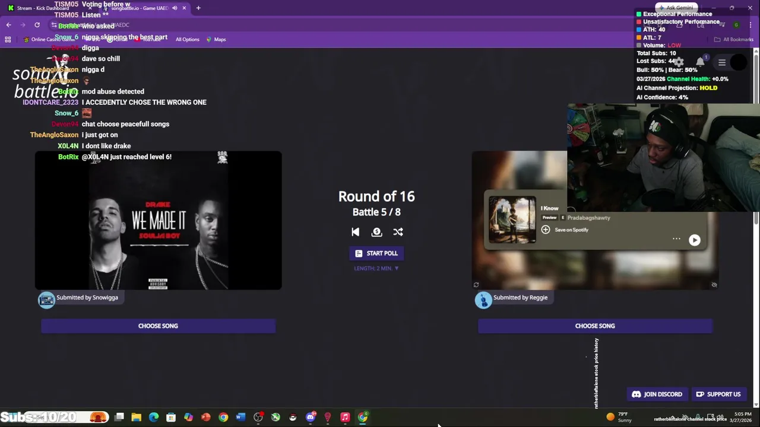Go back to the previous battle
The height and width of the screenshot is (427, 760).
(x=355, y=232)
